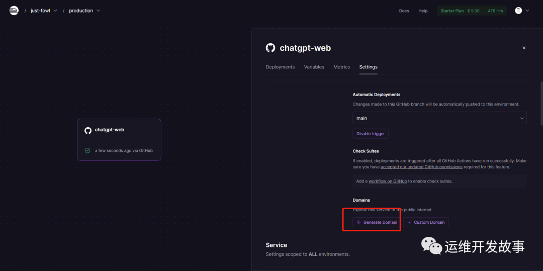
Task: Click the Domains heading
Action: coord(361,200)
